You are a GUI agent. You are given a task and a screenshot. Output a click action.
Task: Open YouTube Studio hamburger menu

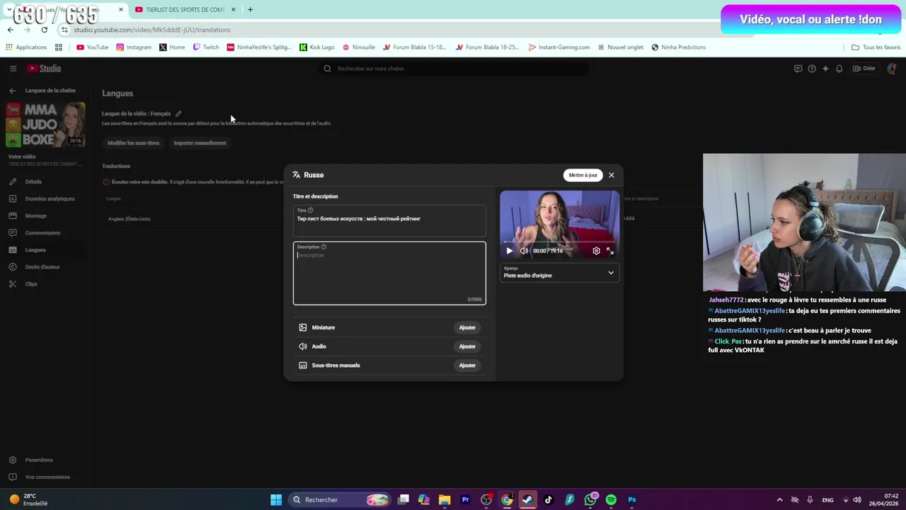click(x=13, y=69)
